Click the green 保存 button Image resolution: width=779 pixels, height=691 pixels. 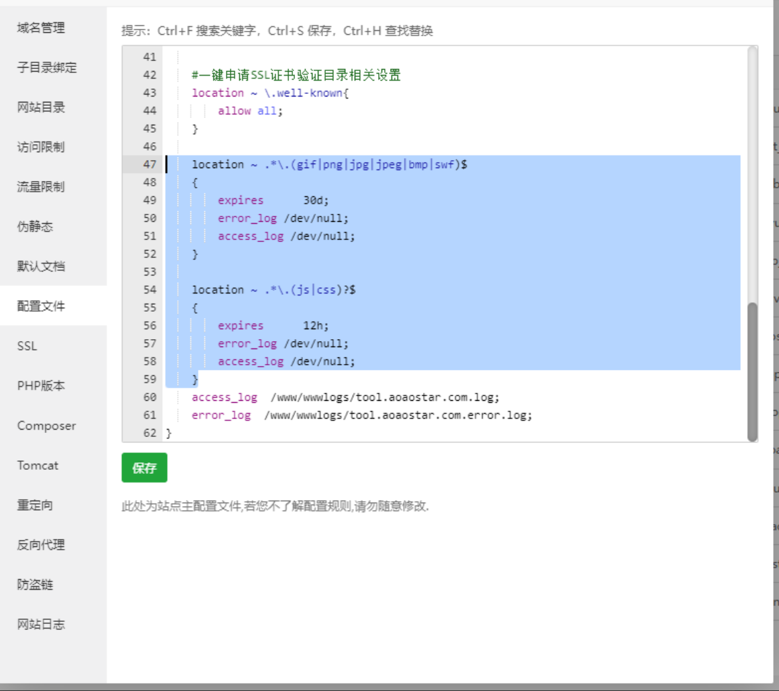pyautogui.click(x=144, y=468)
